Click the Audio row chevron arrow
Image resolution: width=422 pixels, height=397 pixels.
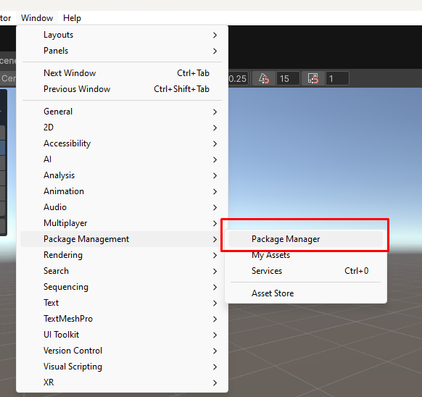pyautogui.click(x=215, y=207)
